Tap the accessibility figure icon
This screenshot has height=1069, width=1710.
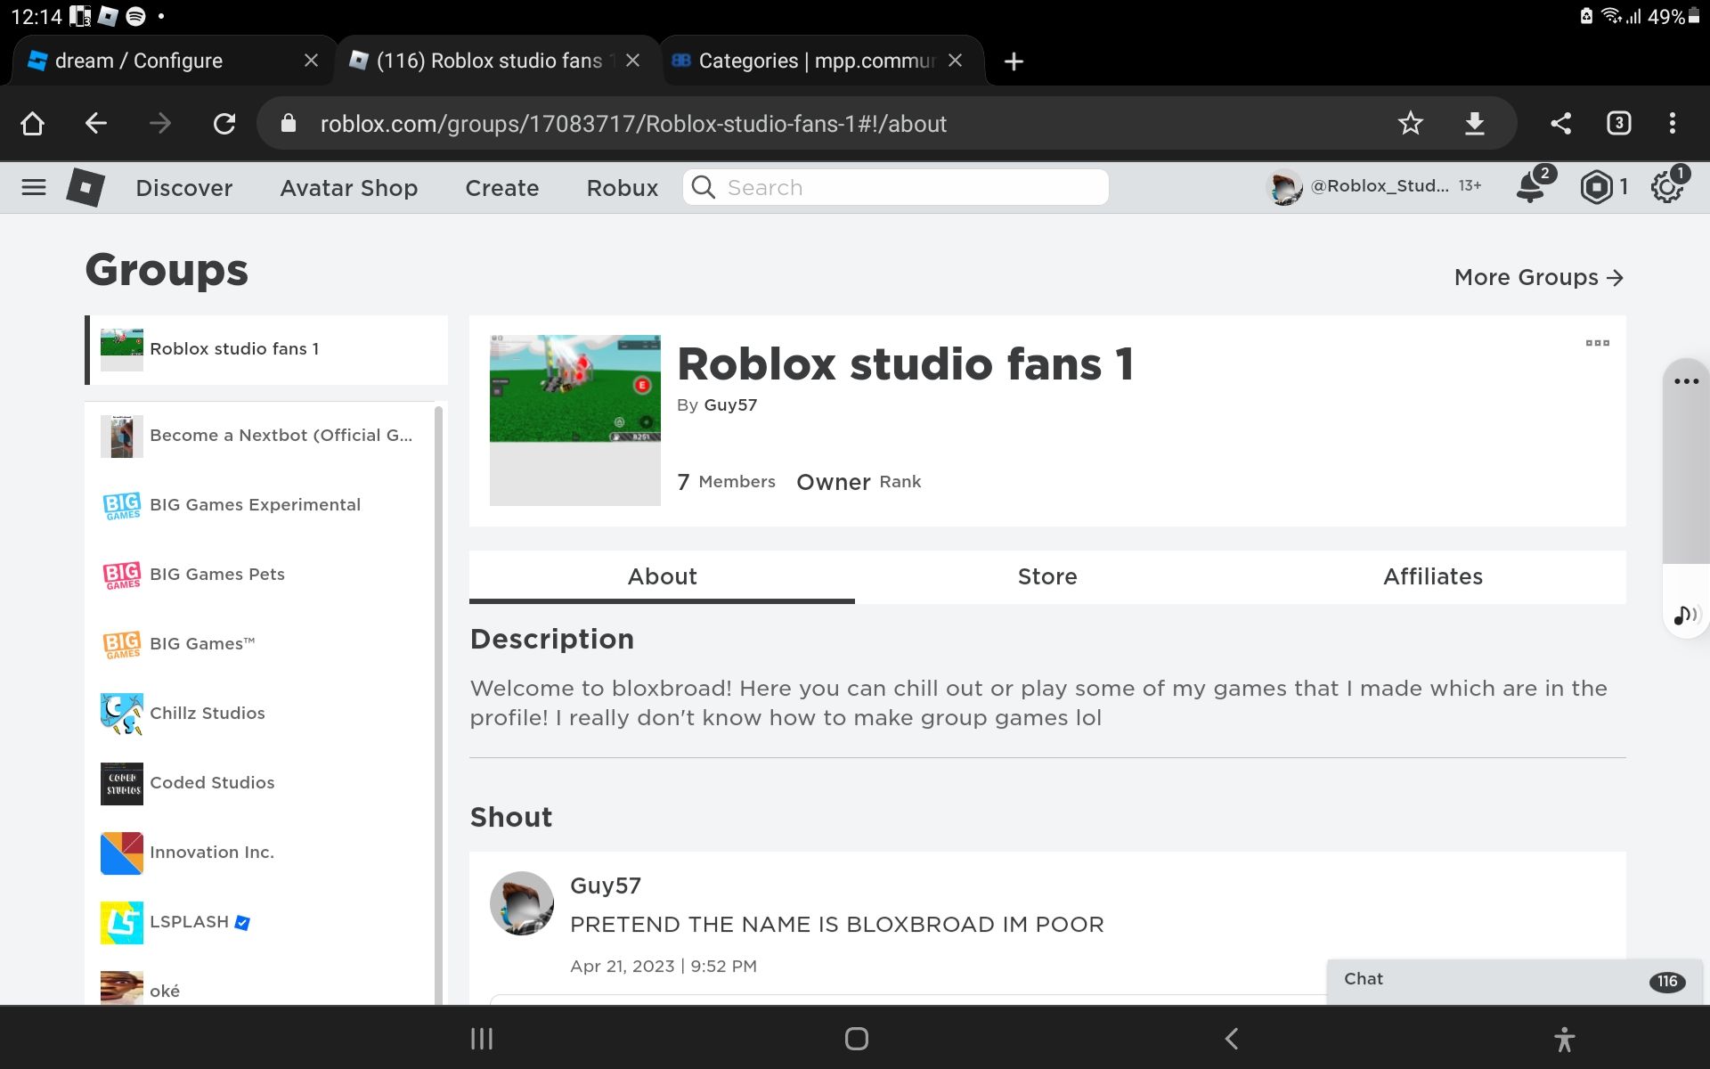tap(1565, 1039)
